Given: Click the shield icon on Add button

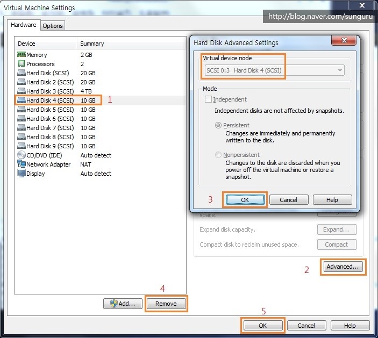Looking at the screenshot, I should (x=113, y=304).
